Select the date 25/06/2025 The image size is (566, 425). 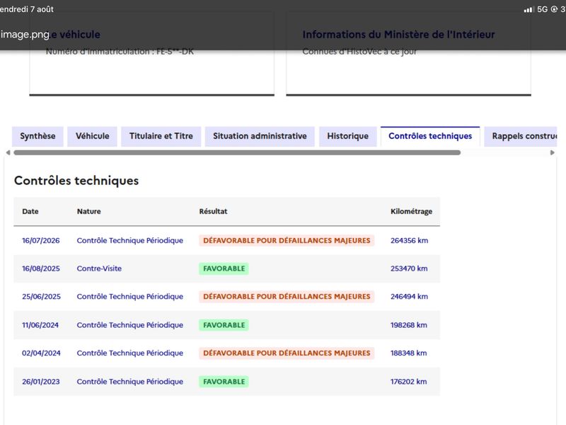(41, 296)
